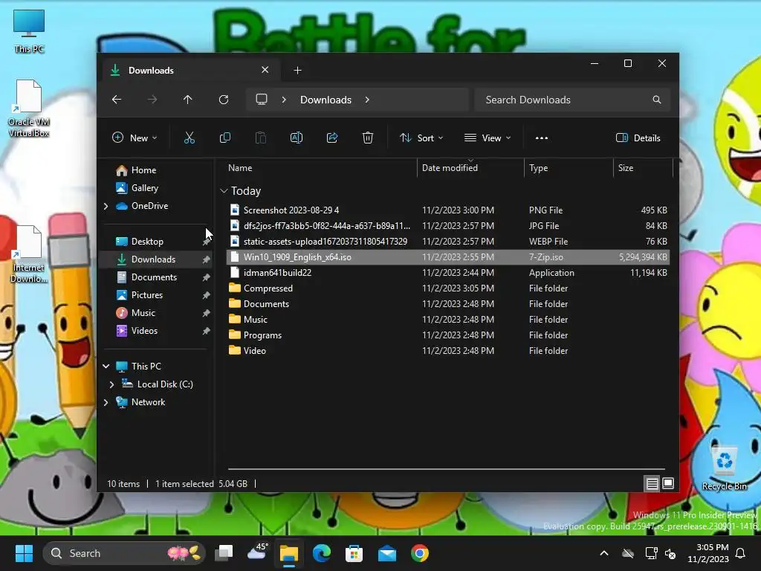Select idman641build22 application file
The width and height of the screenshot is (761, 571).
[x=448, y=272]
